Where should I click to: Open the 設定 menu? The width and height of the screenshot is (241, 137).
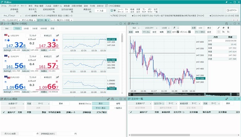(x=86, y=6)
